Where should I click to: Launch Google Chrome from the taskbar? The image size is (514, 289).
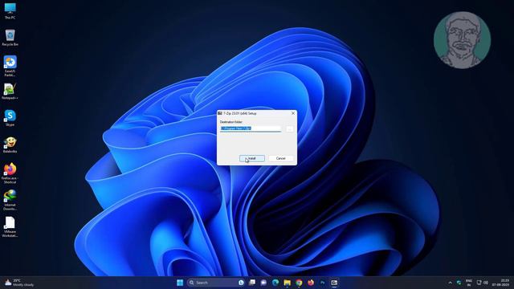299,283
